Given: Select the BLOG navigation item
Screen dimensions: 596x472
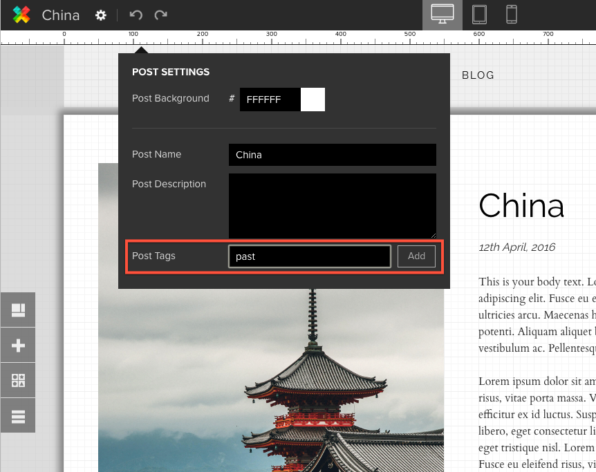Looking at the screenshot, I should pyautogui.click(x=478, y=75).
